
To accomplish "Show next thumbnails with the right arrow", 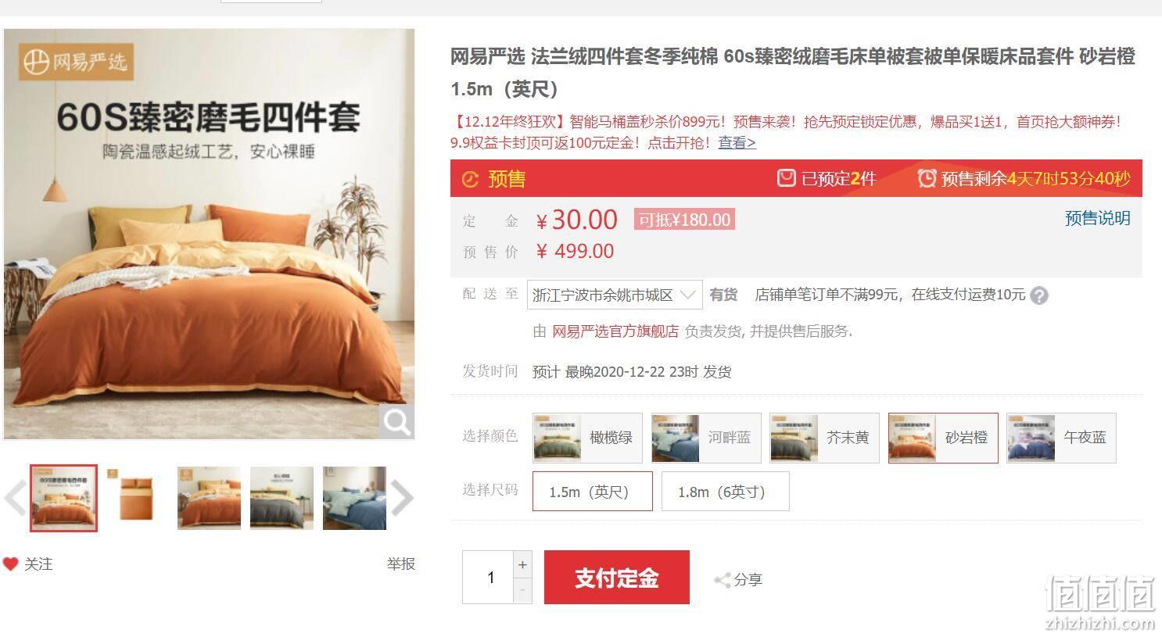I will 402,499.
